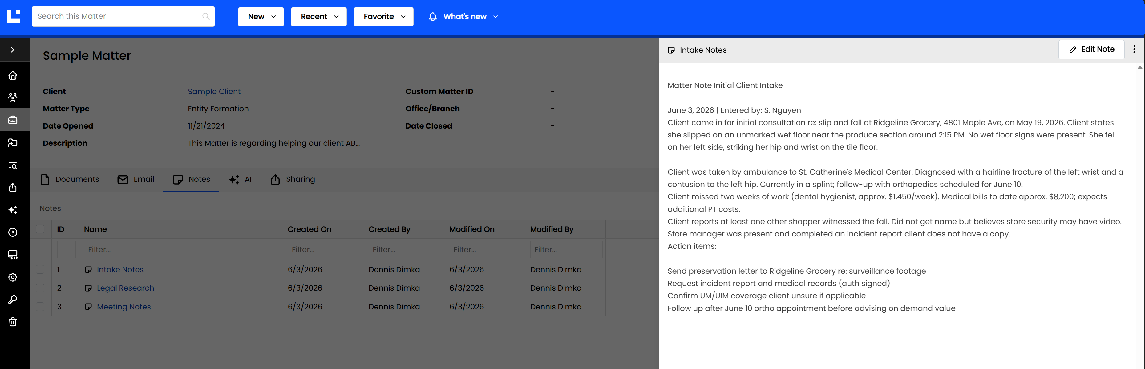Screen dimensions: 1145x369
Task: Click the Date Opened value 11/21/2024
Action: coord(206,126)
